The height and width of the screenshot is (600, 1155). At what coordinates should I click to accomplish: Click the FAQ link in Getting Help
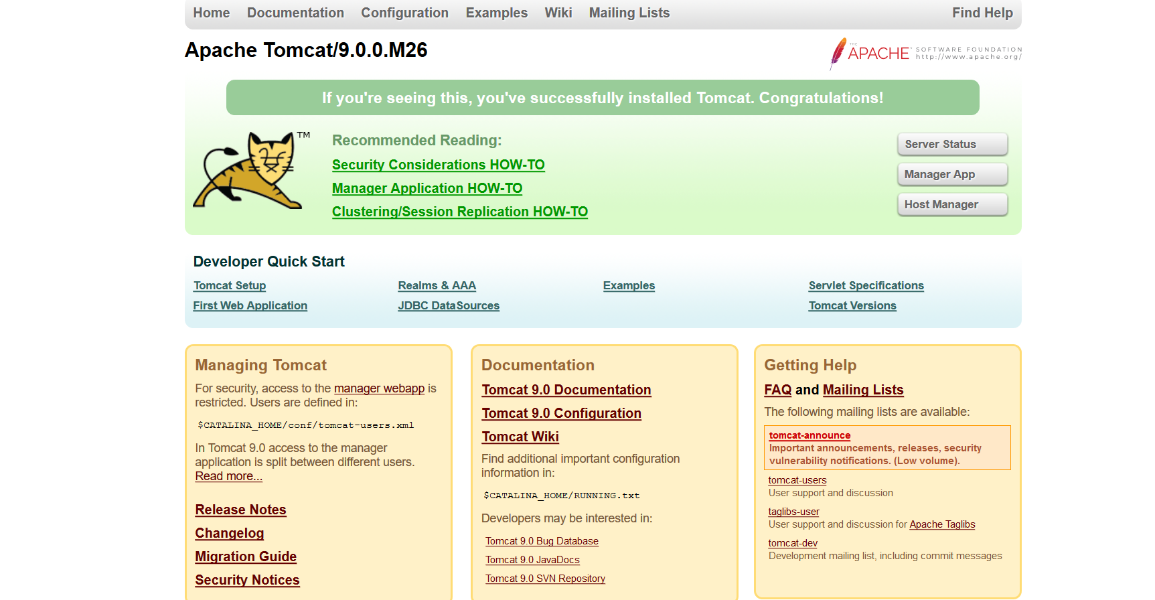tap(778, 390)
